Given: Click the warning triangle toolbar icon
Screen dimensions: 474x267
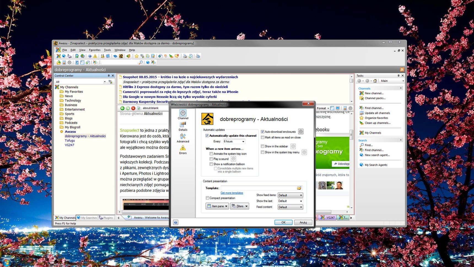Looking at the screenshot, I should click(95, 56).
